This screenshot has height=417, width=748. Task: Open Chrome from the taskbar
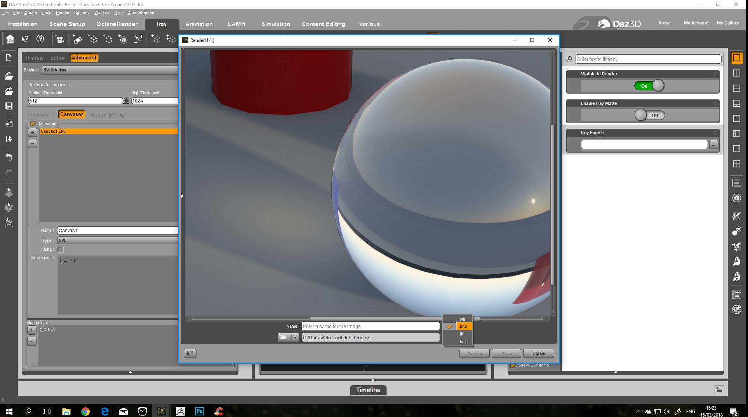tap(85, 411)
